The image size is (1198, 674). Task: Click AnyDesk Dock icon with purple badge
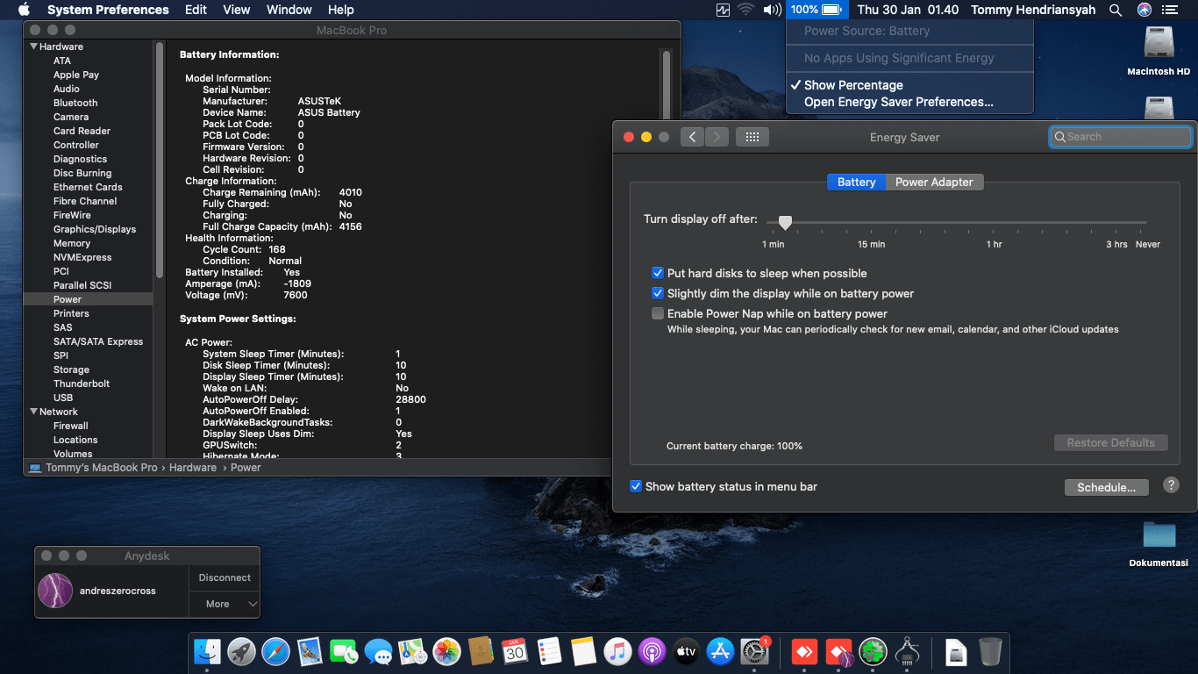(x=839, y=651)
